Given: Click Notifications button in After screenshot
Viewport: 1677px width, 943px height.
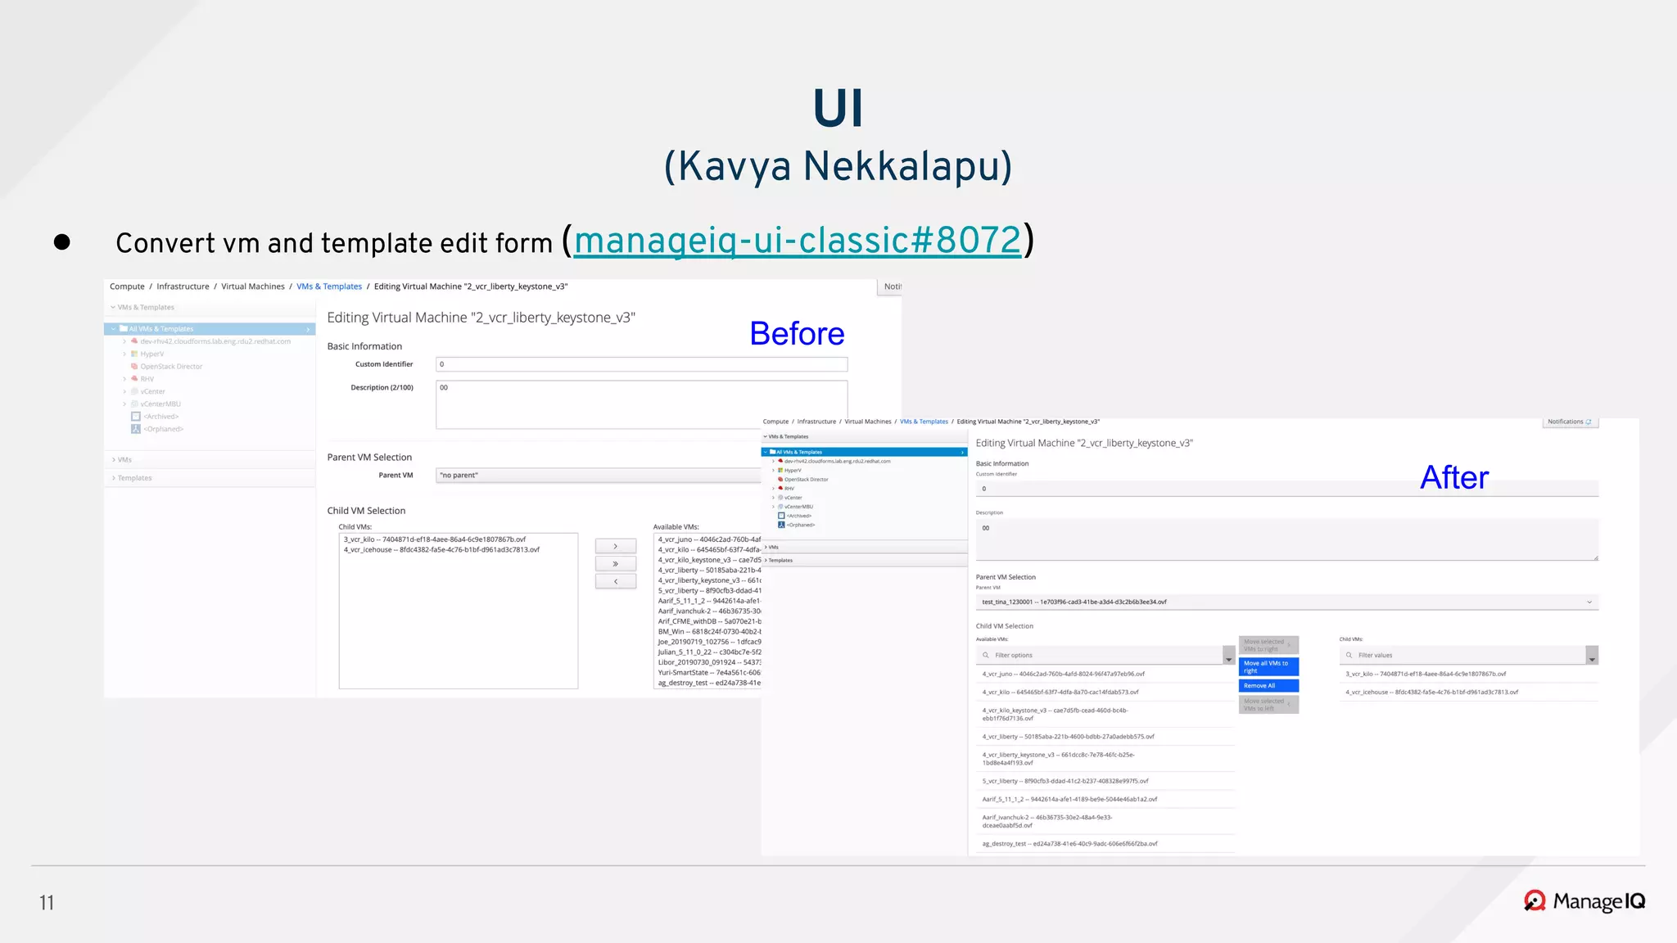Looking at the screenshot, I should 1570,422.
